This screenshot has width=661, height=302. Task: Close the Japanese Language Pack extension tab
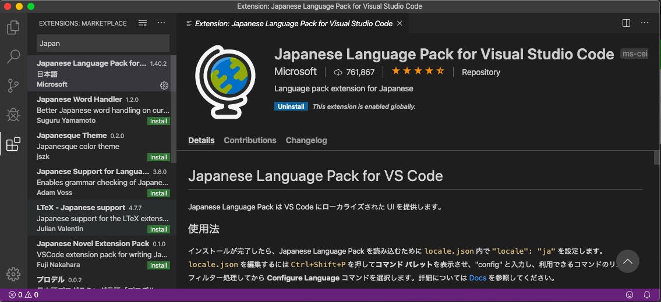pos(400,24)
